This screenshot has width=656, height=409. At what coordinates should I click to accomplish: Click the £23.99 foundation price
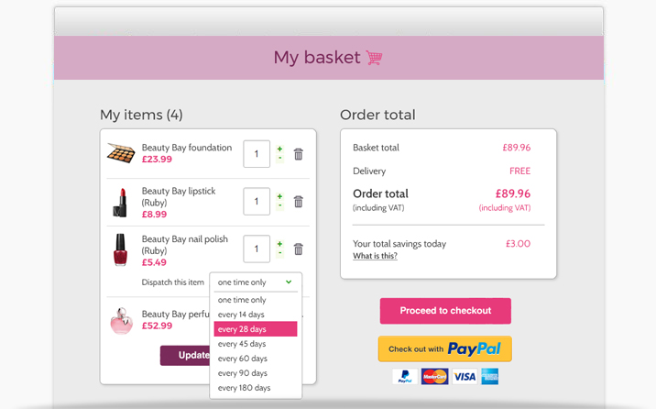(157, 159)
